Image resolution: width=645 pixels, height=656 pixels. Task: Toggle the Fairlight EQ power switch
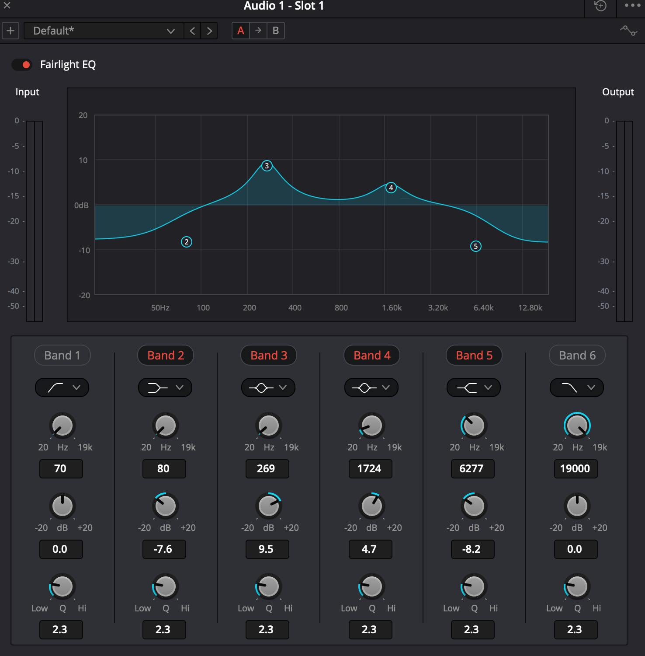click(22, 65)
